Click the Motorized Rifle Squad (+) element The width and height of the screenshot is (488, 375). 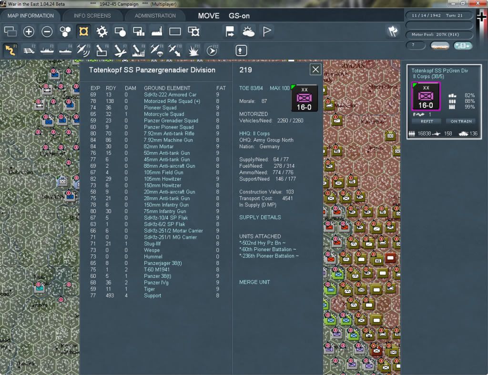[172, 101]
